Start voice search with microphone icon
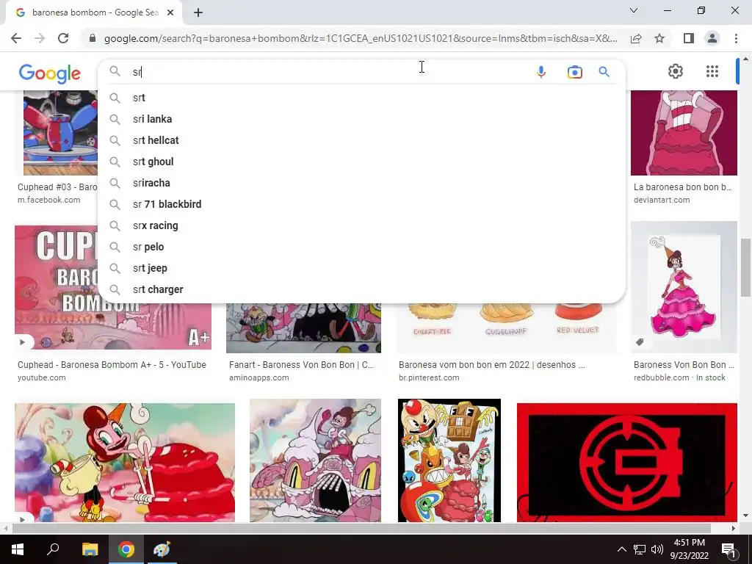 click(x=541, y=72)
